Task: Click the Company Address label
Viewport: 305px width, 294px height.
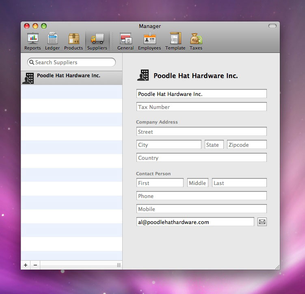Action: [x=157, y=122]
